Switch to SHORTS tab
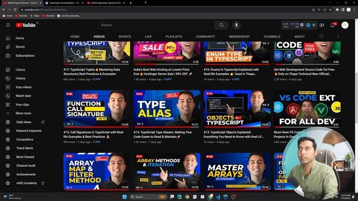 (x=125, y=36)
